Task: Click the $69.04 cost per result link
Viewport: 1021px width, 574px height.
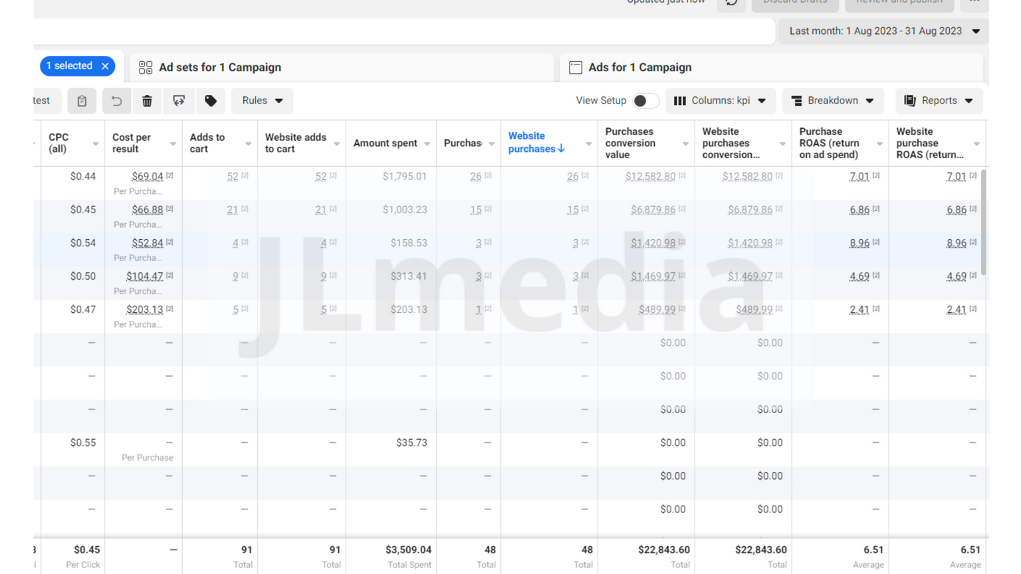Action: pos(147,177)
